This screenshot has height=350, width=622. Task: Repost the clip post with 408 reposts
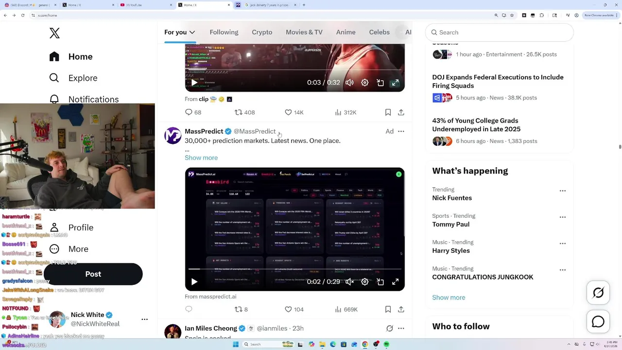click(244, 112)
